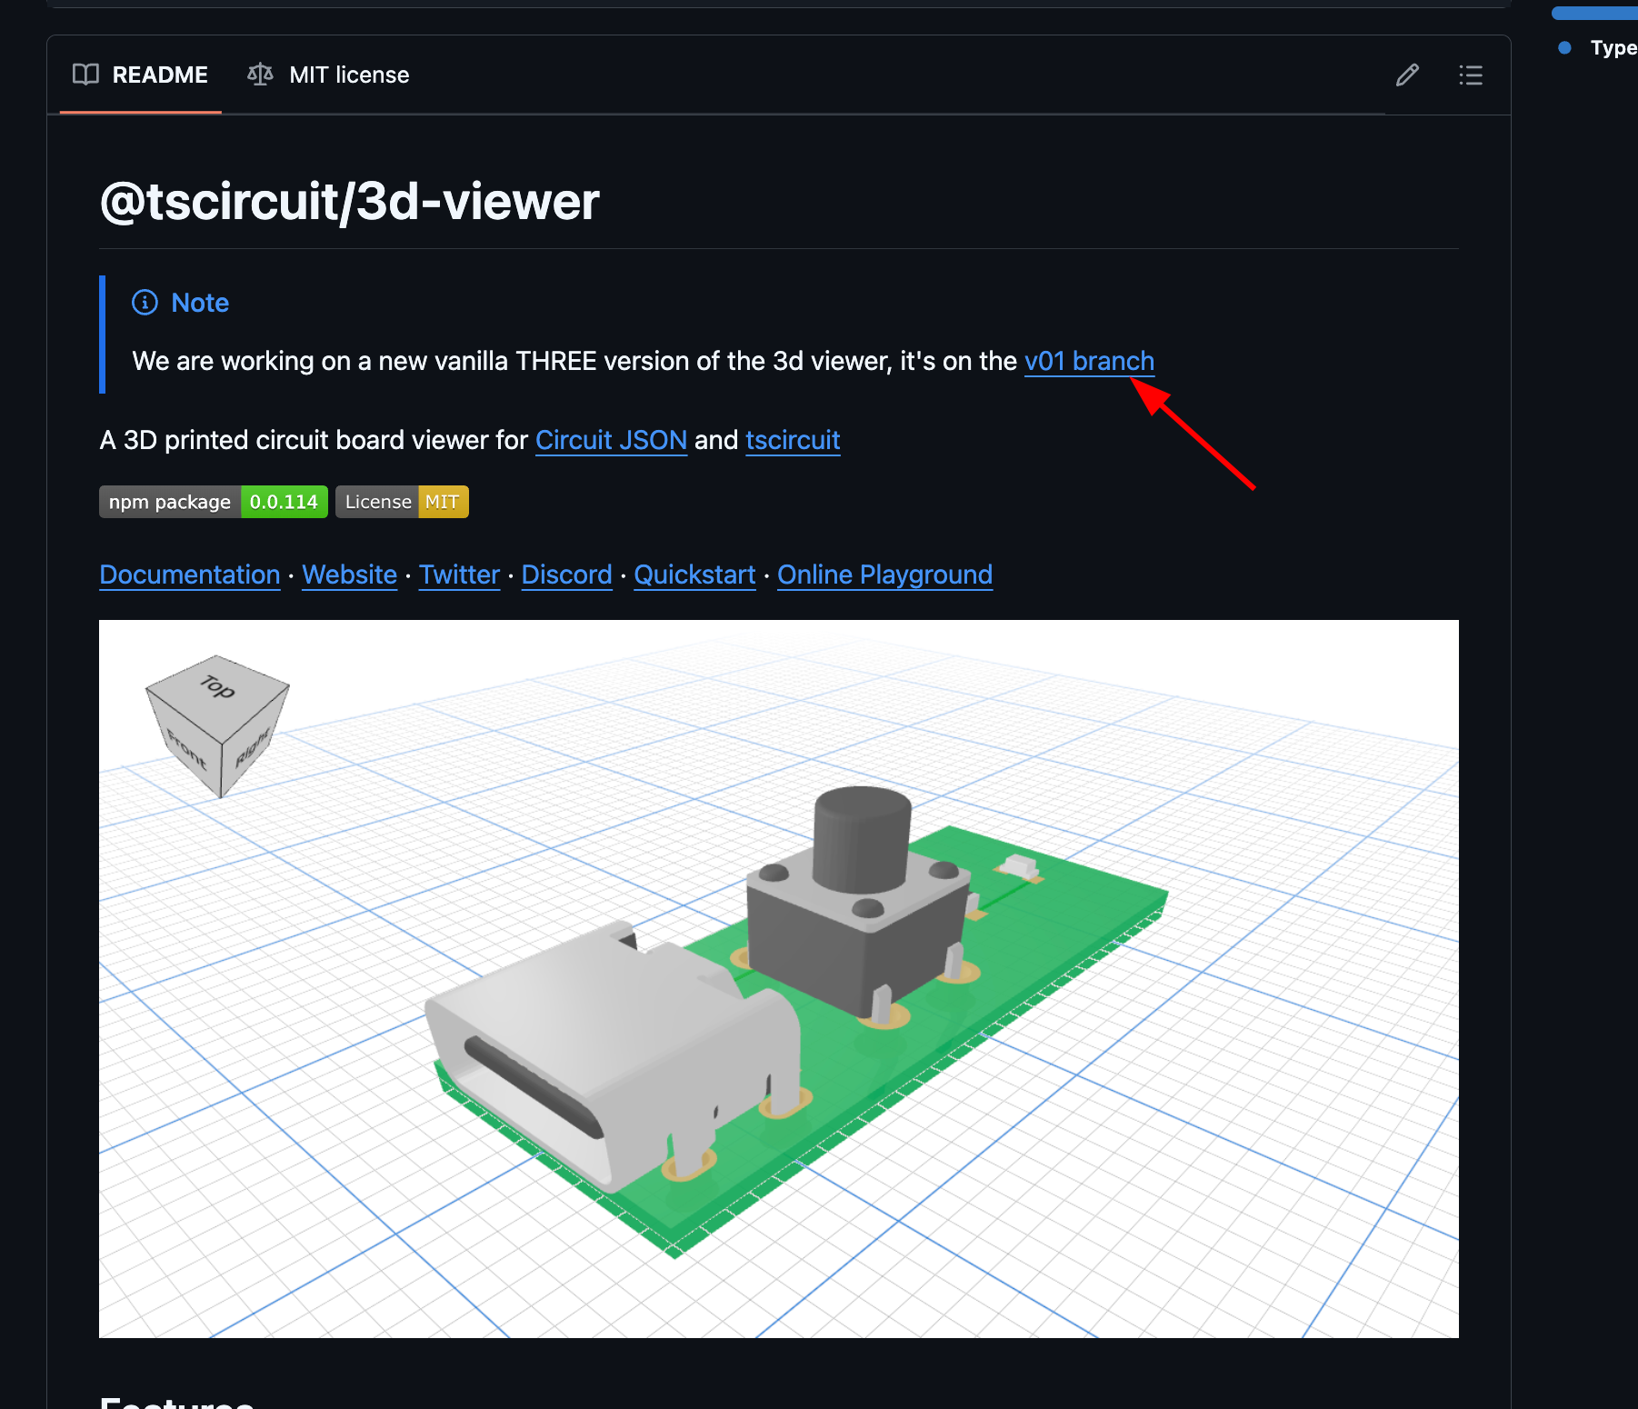Open the Twitter link

coord(460,575)
